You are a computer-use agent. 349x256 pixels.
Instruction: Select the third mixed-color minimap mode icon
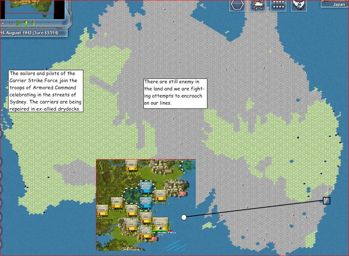click(33, 23)
